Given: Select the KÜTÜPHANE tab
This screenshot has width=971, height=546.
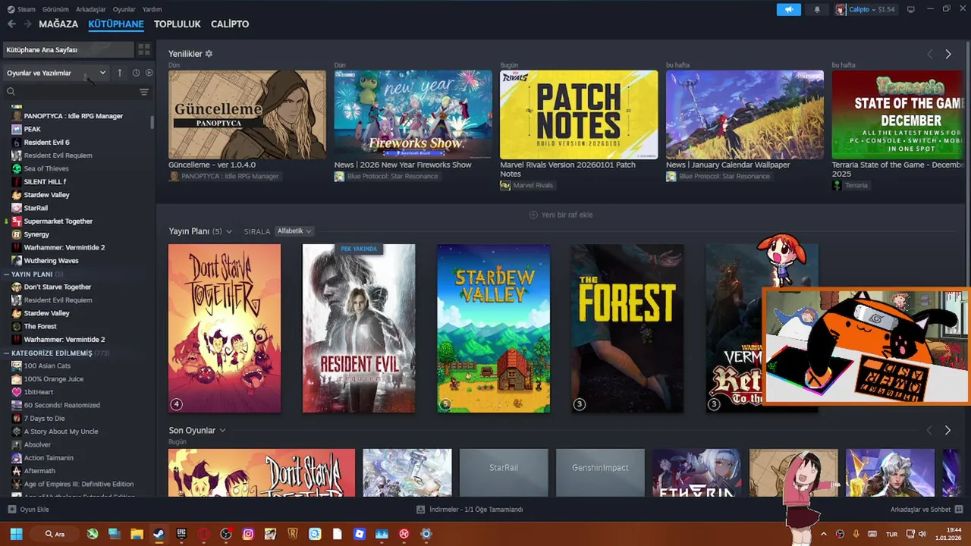Looking at the screenshot, I should [x=116, y=24].
